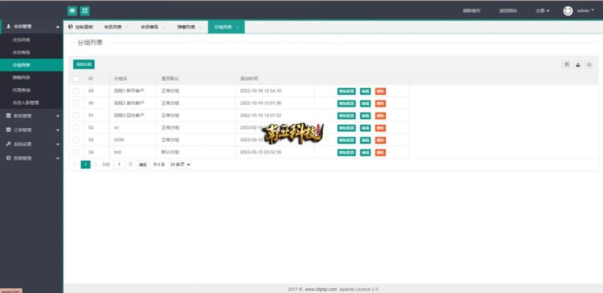Screen dimensions: 603x293
Task: Open the 20 条/页 page size dropdown
Action: (180, 164)
